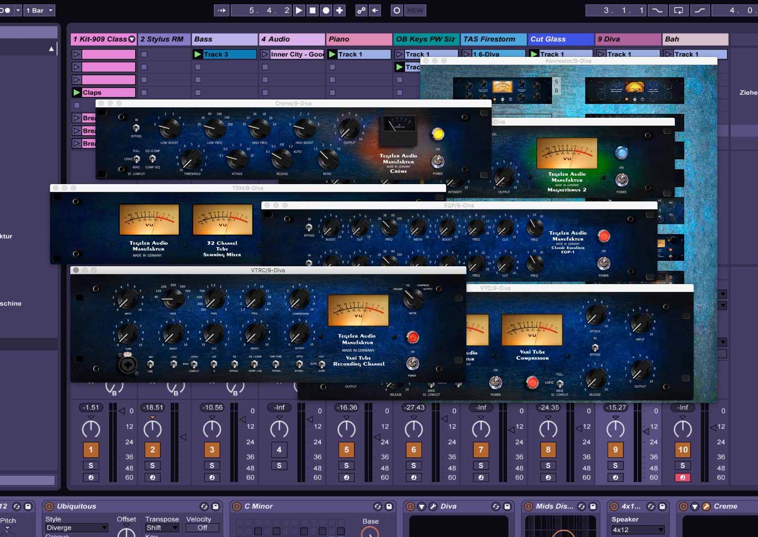Click the Ratio knob on Creme plugin
The width and height of the screenshot is (758, 537).
point(327,159)
